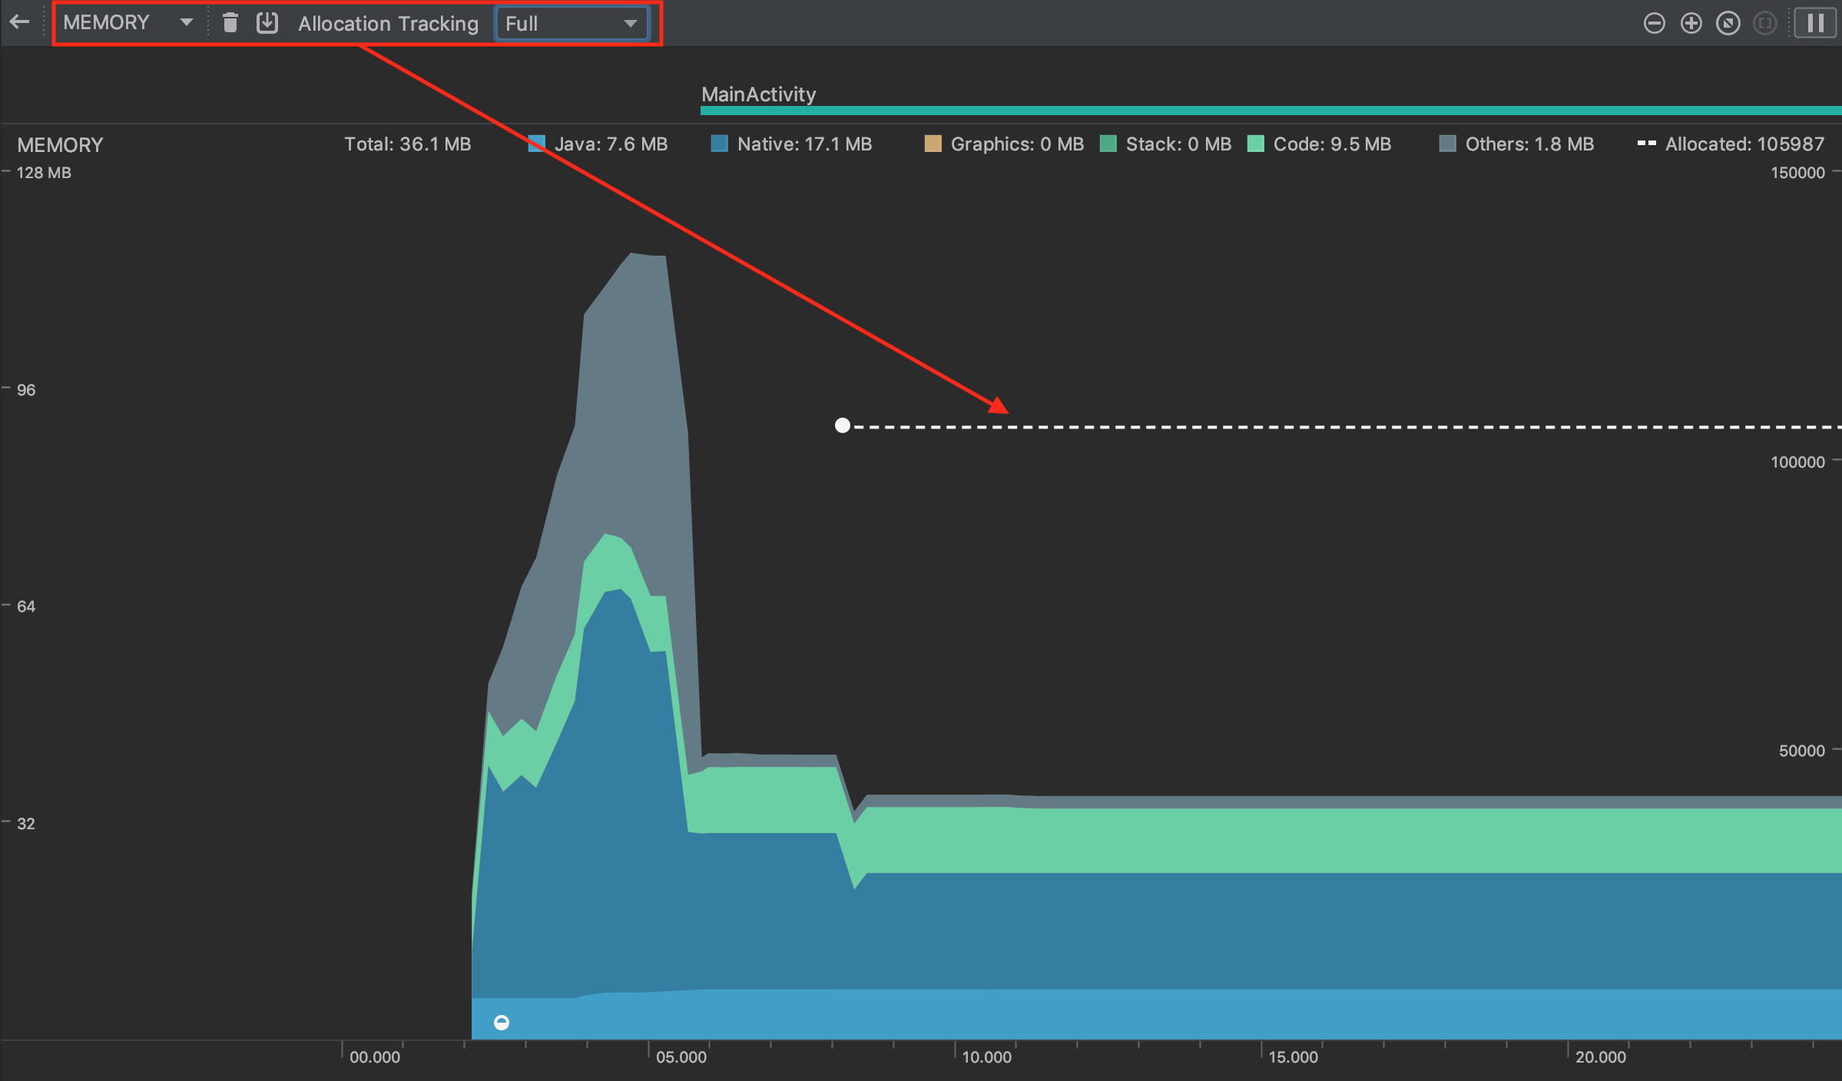Click the 10.000 mark on time axis

coord(986,1056)
